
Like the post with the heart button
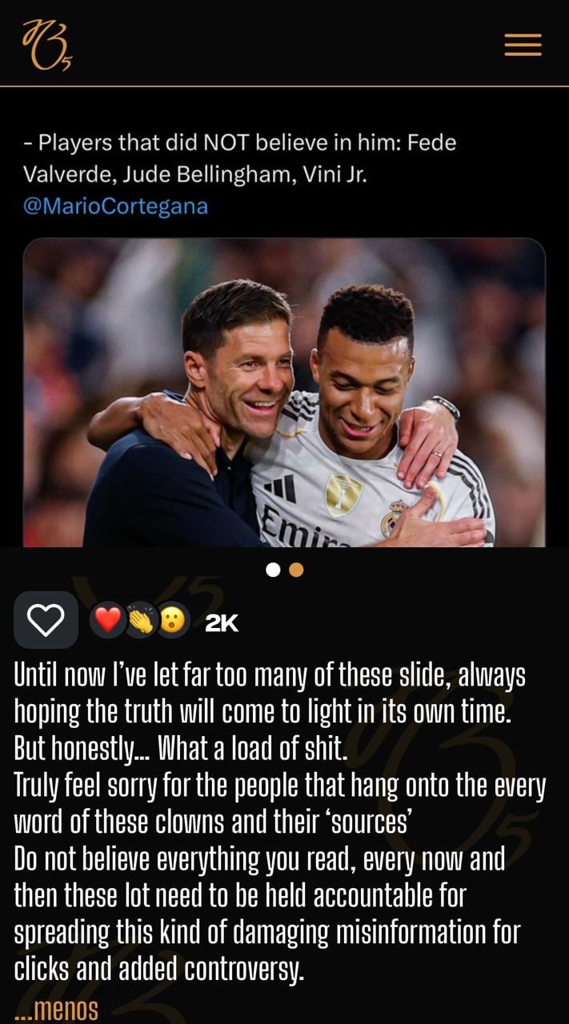(x=46, y=620)
